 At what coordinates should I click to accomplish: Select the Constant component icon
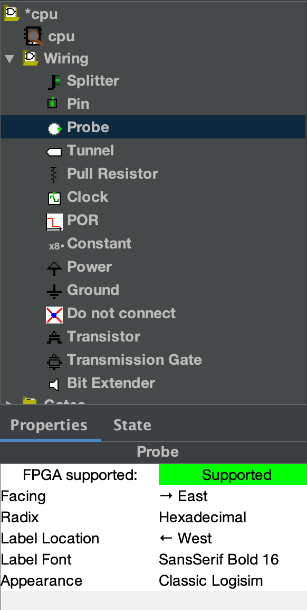click(x=53, y=243)
